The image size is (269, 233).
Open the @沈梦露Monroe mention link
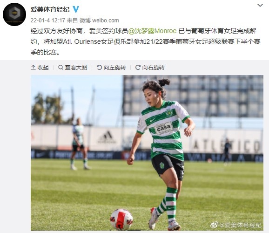click(x=152, y=31)
